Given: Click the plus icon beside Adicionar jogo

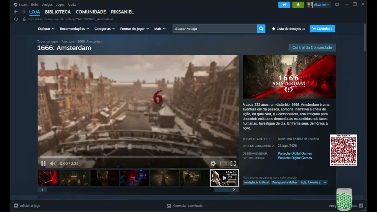Looking at the screenshot, I should coord(16,206).
